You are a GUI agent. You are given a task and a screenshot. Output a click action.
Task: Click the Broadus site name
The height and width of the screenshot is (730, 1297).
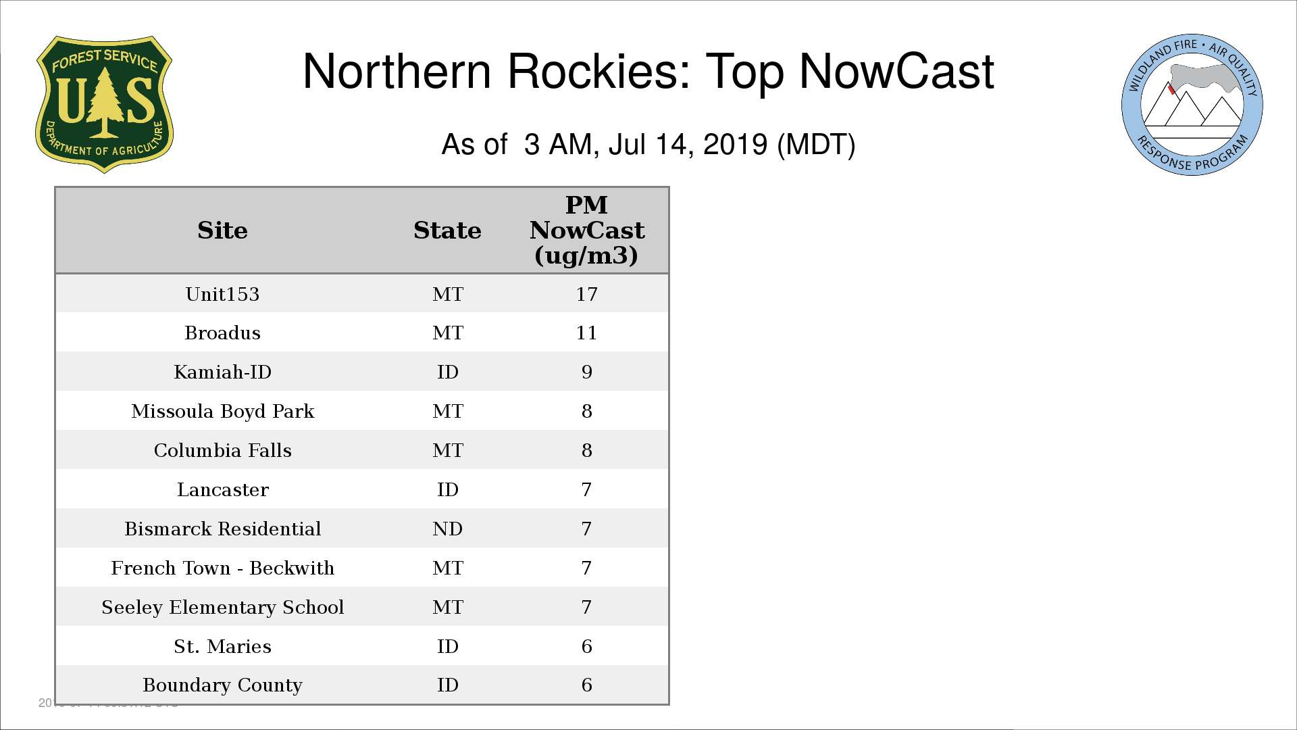point(222,333)
